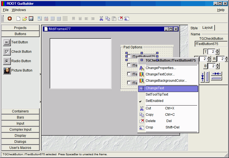
Task: Expand the Complex Input section
Action: click(x=20, y=130)
